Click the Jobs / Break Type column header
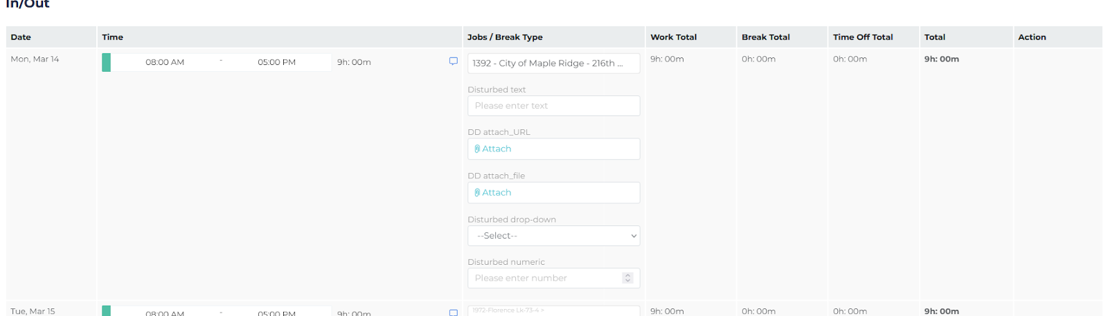1108x316 pixels. click(505, 37)
